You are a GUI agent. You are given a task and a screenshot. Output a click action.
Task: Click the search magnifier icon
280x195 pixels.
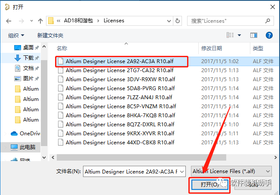coord(268,21)
